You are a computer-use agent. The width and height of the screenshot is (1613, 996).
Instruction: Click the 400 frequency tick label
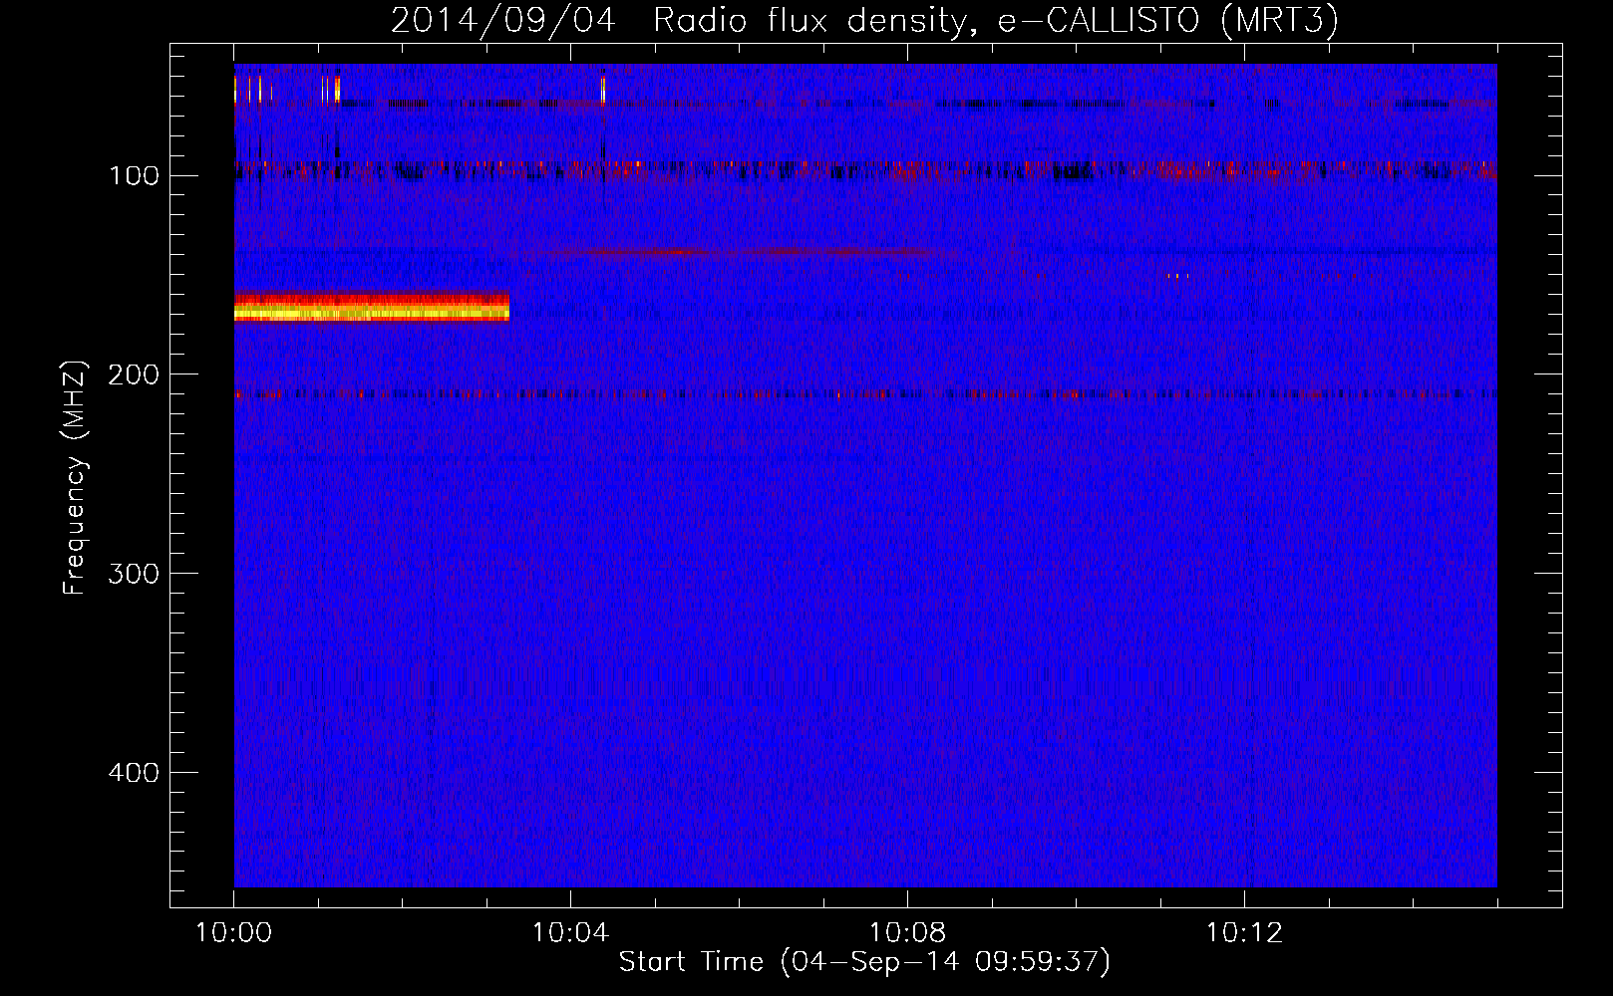134,773
